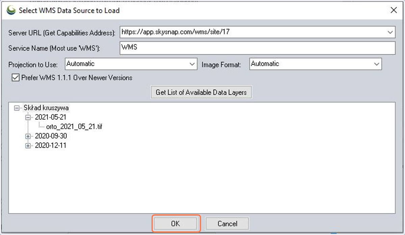
Task: Select the Skład kruszywa root item
Action: click(46, 108)
